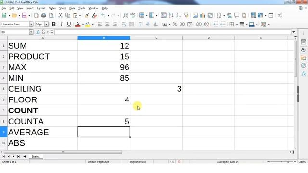Toggle Bold formatting
This screenshot has width=308, height=173.
click(54, 25)
